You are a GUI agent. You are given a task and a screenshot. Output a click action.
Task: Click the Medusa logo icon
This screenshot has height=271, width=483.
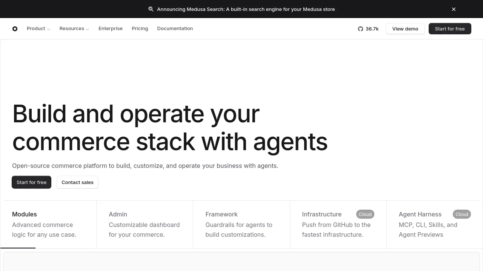coord(15,29)
